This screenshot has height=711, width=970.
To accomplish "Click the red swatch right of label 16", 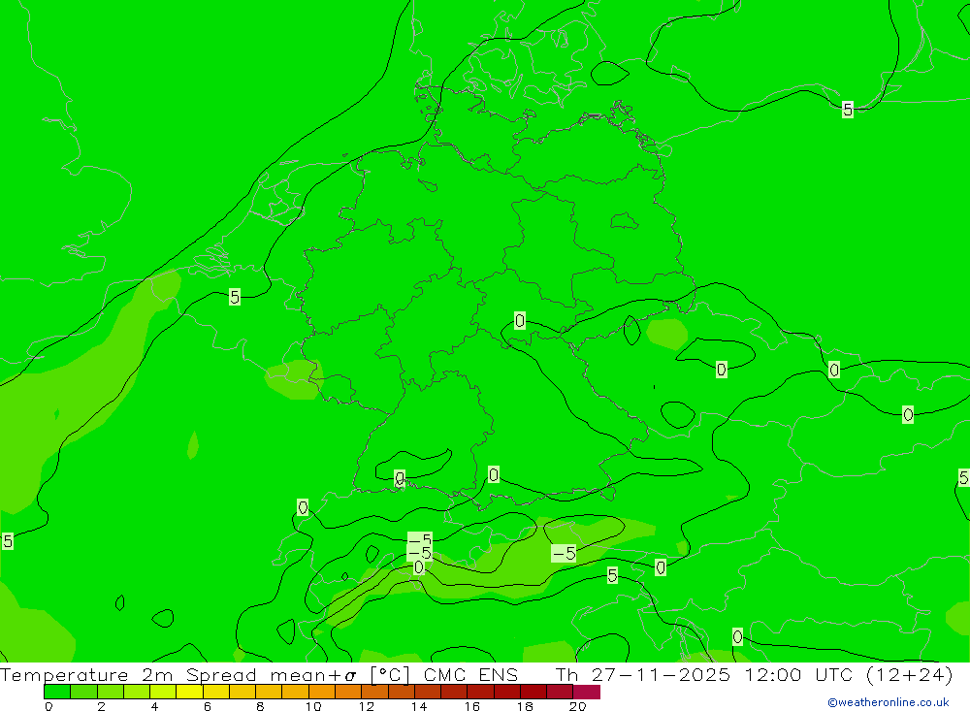I will click(481, 692).
